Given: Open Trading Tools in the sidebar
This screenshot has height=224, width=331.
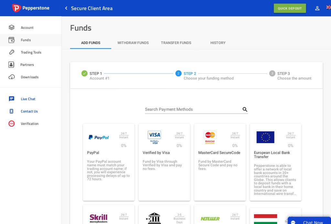Looking at the screenshot, I should tap(31, 52).
